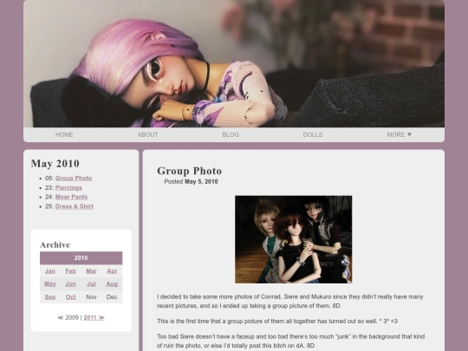View October 2010 archive
Image resolution: width=468 pixels, height=351 pixels.
(x=71, y=297)
